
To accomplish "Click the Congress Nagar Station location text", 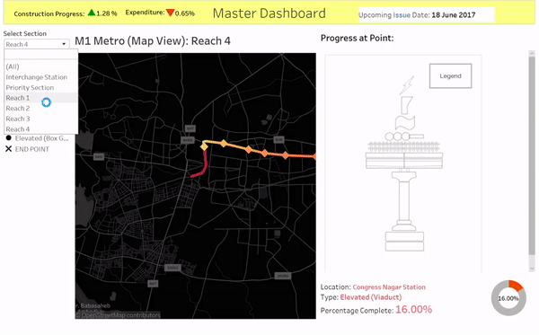I will pyautogui.click(x=389, y=287).
